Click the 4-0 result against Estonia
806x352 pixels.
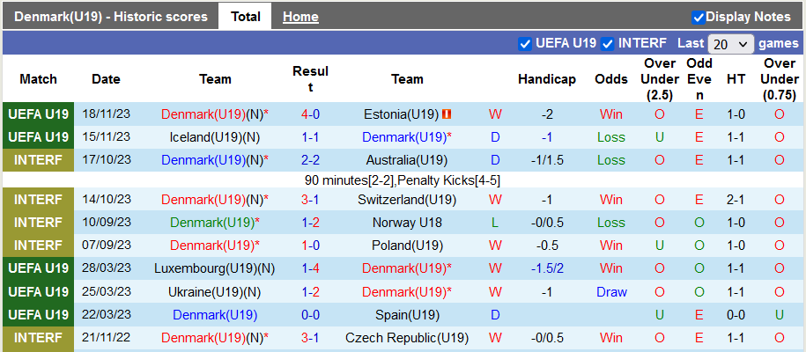[x=310, y=114]
